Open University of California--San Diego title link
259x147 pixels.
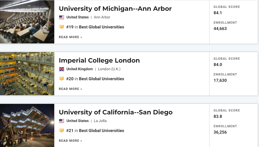[116, 112]
